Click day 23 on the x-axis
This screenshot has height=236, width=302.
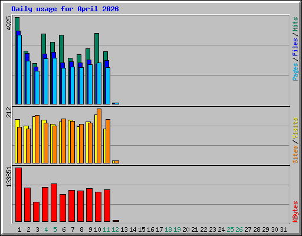click(x=212, y=230)
